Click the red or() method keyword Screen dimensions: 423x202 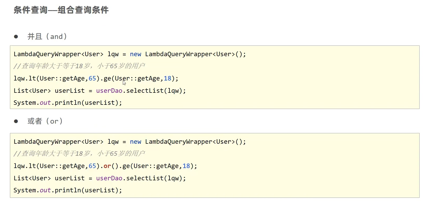(x=107, y=166)
